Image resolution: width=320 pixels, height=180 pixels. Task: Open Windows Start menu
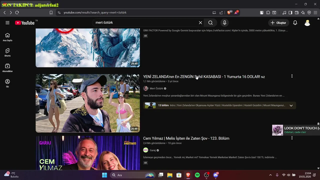tap(104, 175)
